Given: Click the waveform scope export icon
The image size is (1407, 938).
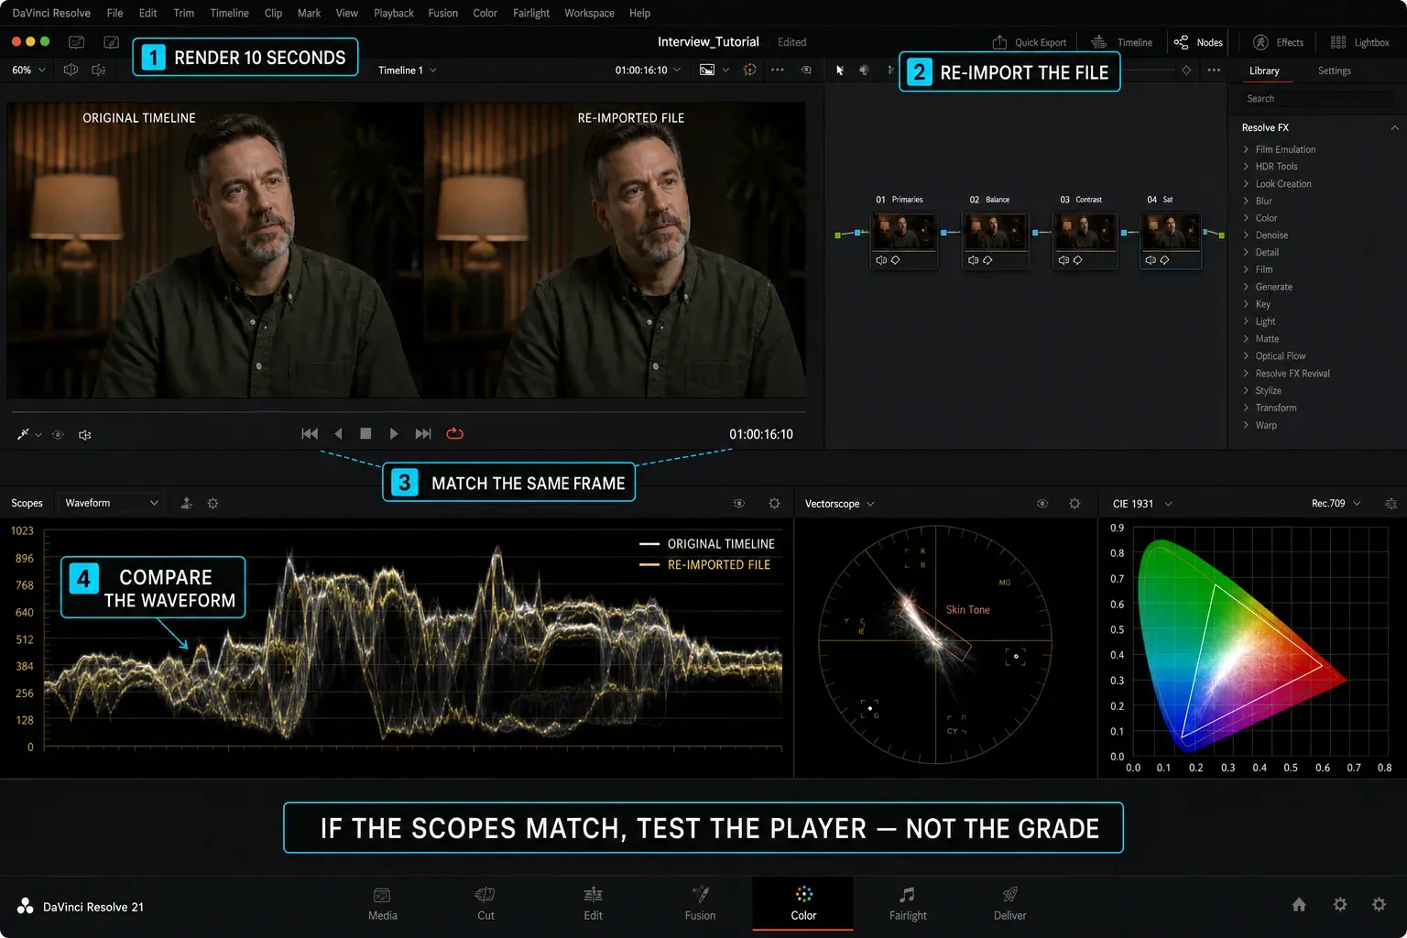Looking at the screenshot, I should (x=186, y=503).
